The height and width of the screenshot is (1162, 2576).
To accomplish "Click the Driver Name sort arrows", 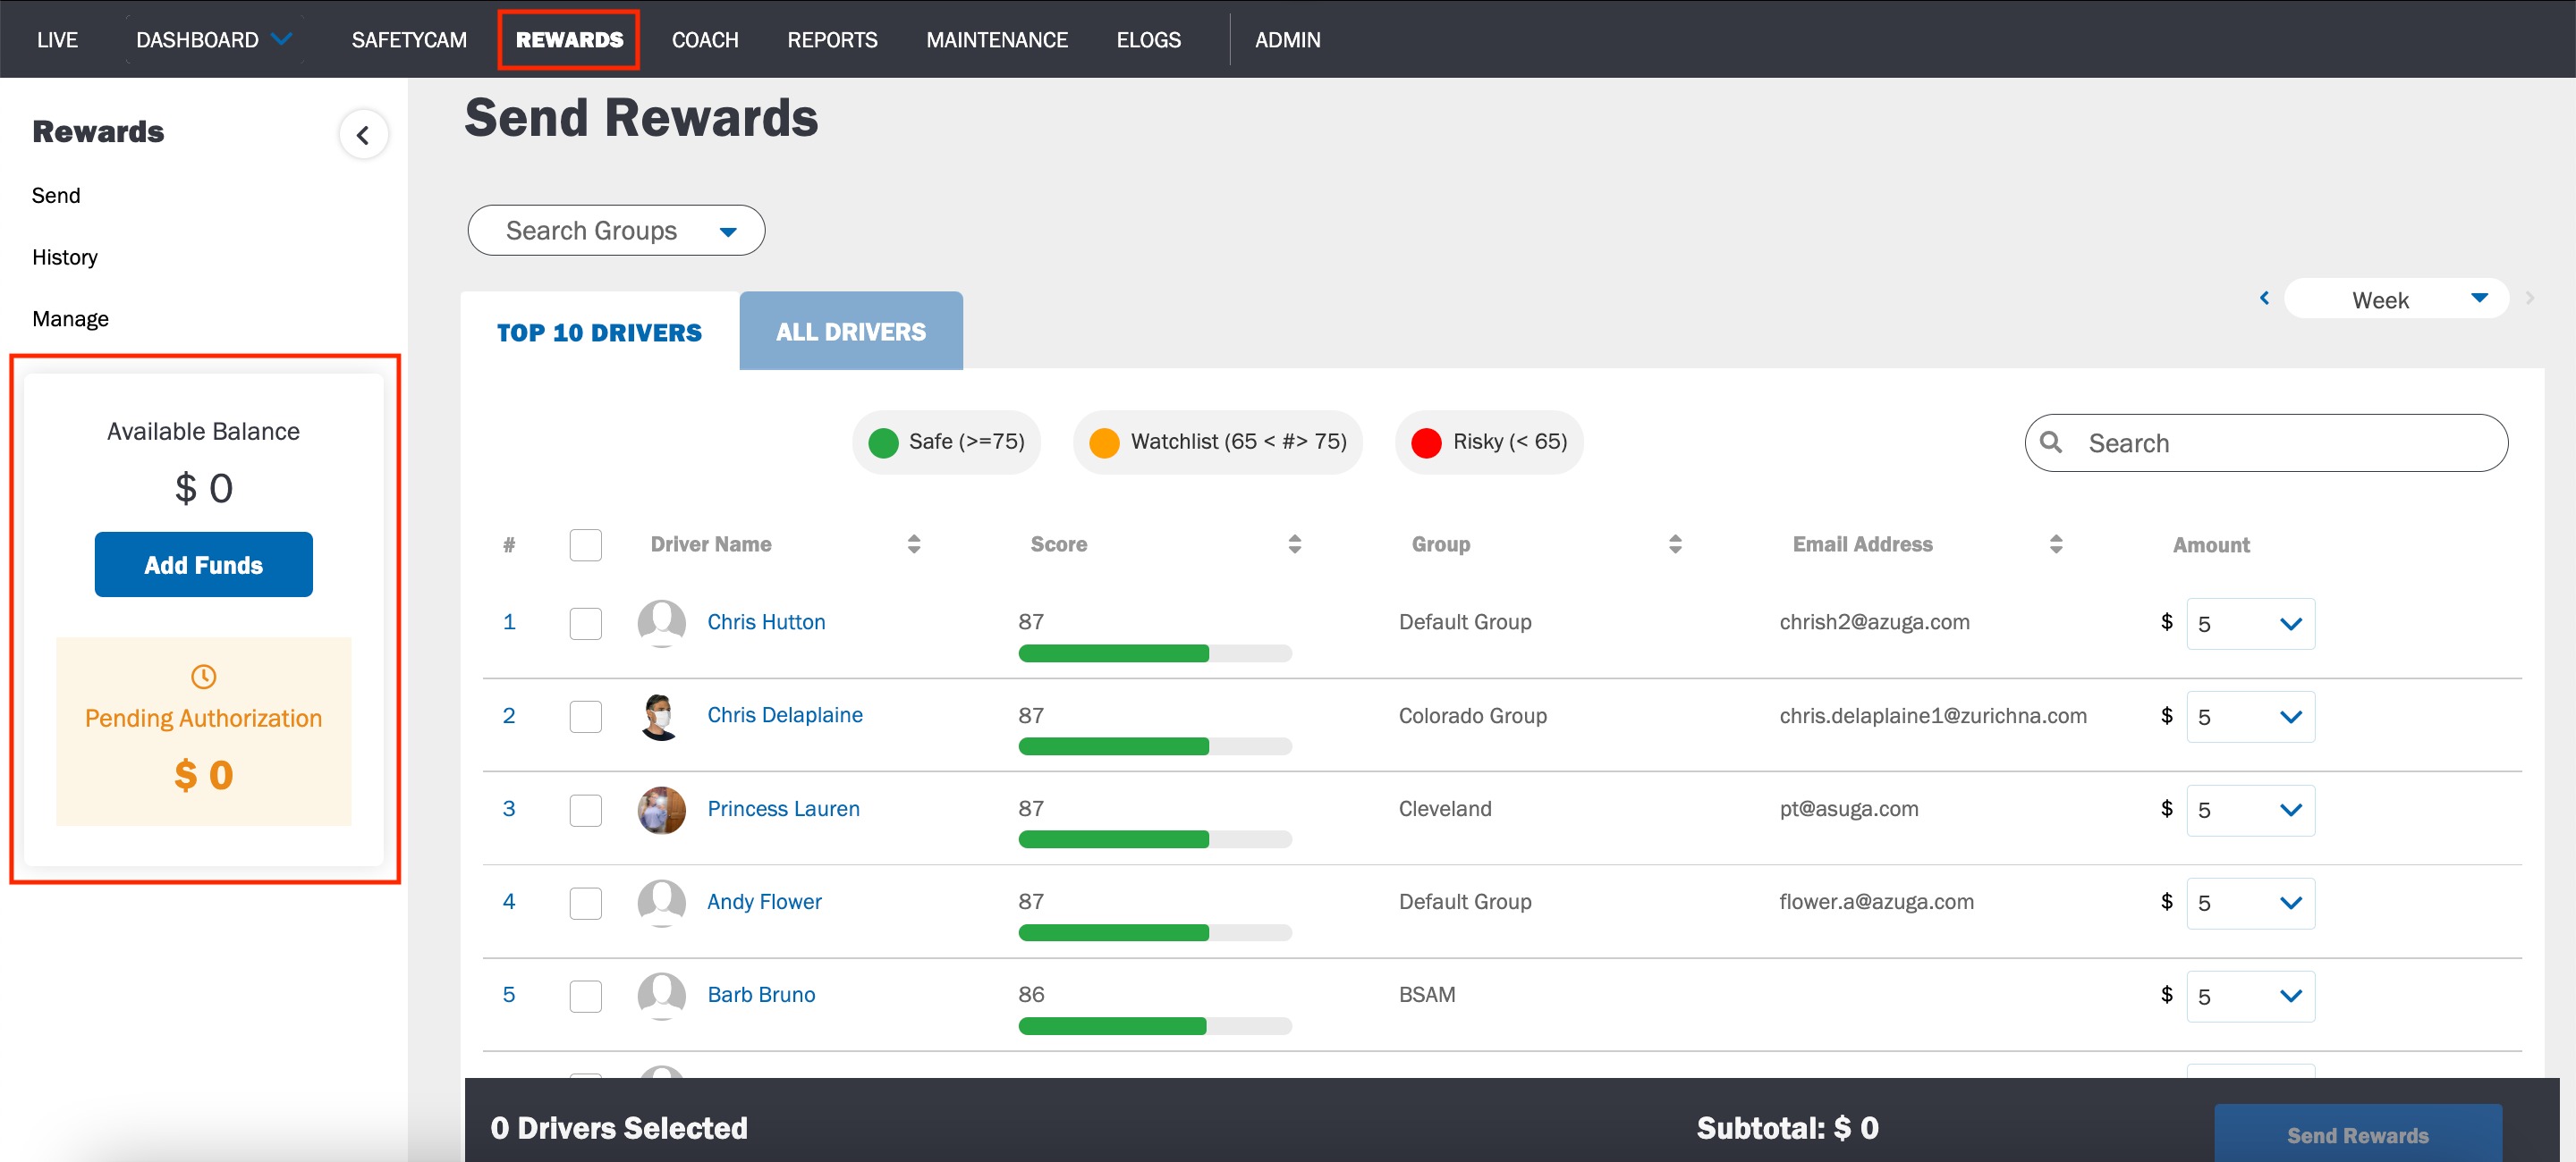I will tap(913, 543).
